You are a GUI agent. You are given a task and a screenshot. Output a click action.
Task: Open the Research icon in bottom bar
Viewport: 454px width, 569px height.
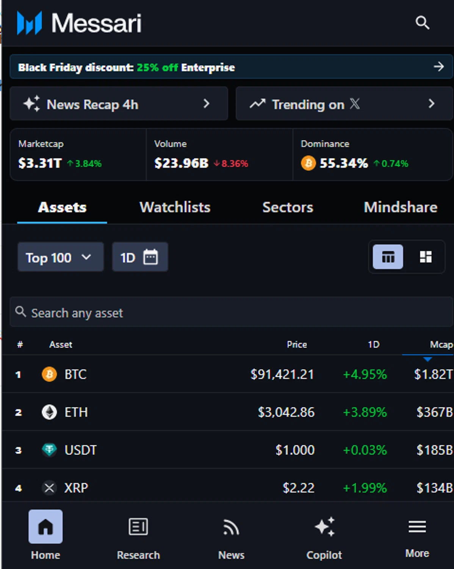(138, 527)
